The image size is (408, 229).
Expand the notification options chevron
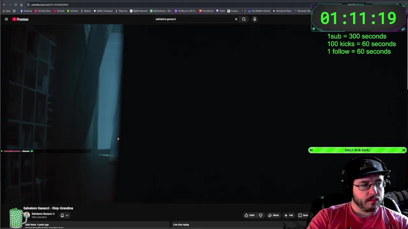[x=67, y=215]
